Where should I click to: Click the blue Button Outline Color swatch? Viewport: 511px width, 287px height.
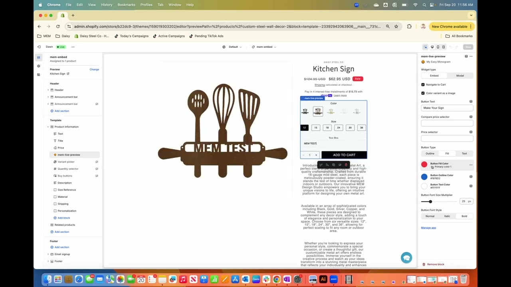[424, 177]
